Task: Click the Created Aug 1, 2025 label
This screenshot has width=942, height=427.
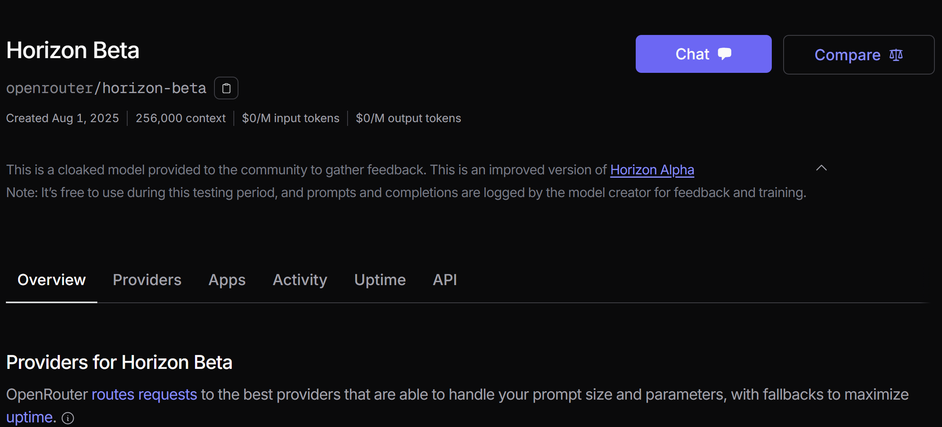Action: 62,118
